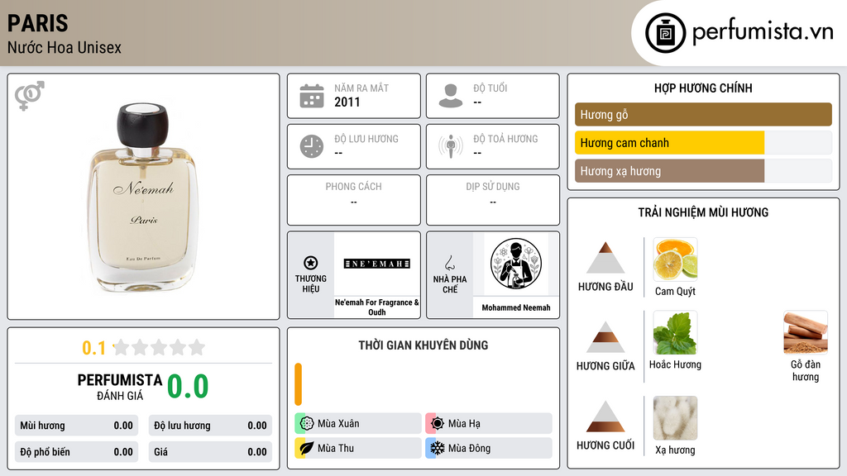Click the Mùa Xuân flower icon

pos(307,423)
